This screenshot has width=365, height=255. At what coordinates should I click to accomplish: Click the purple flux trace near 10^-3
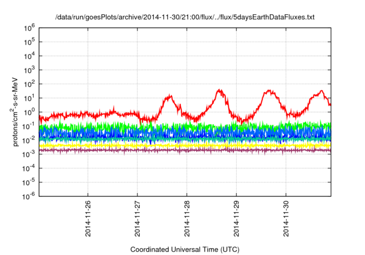pyautogui.click(x=185, y=150)
